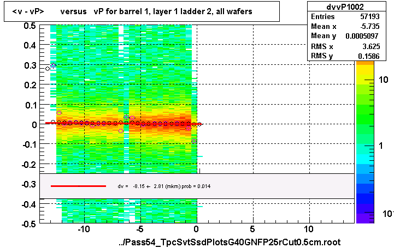
Task: Click the y-axis label -0.3
Action: pos(29,184)
